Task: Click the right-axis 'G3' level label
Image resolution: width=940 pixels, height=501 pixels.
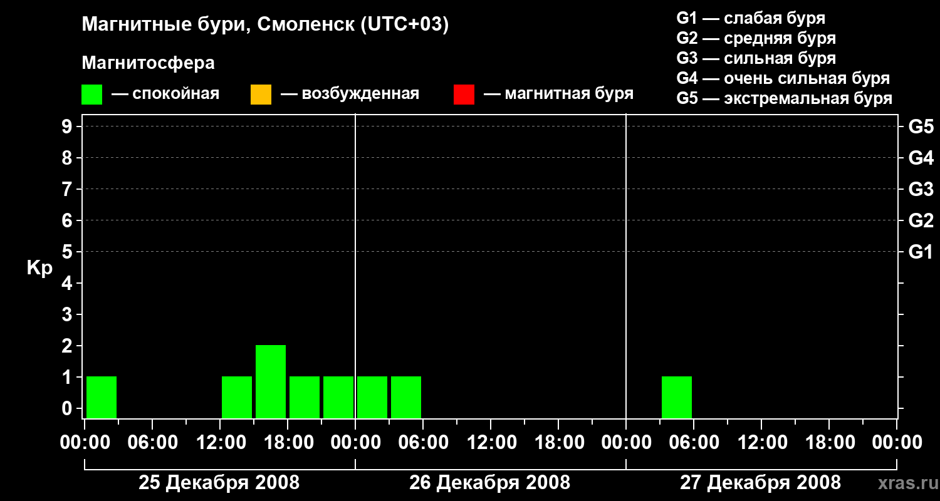Action: pyautogui.click(x=921, y=189)
